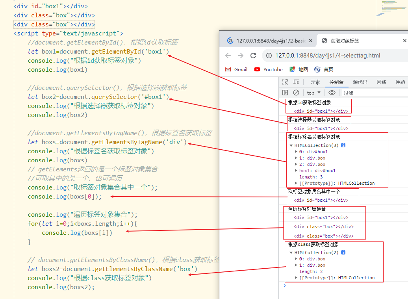Open the Gmail bookmark
Image resolution: width=408 pixels, height=299 pixels.
point(236,69)
